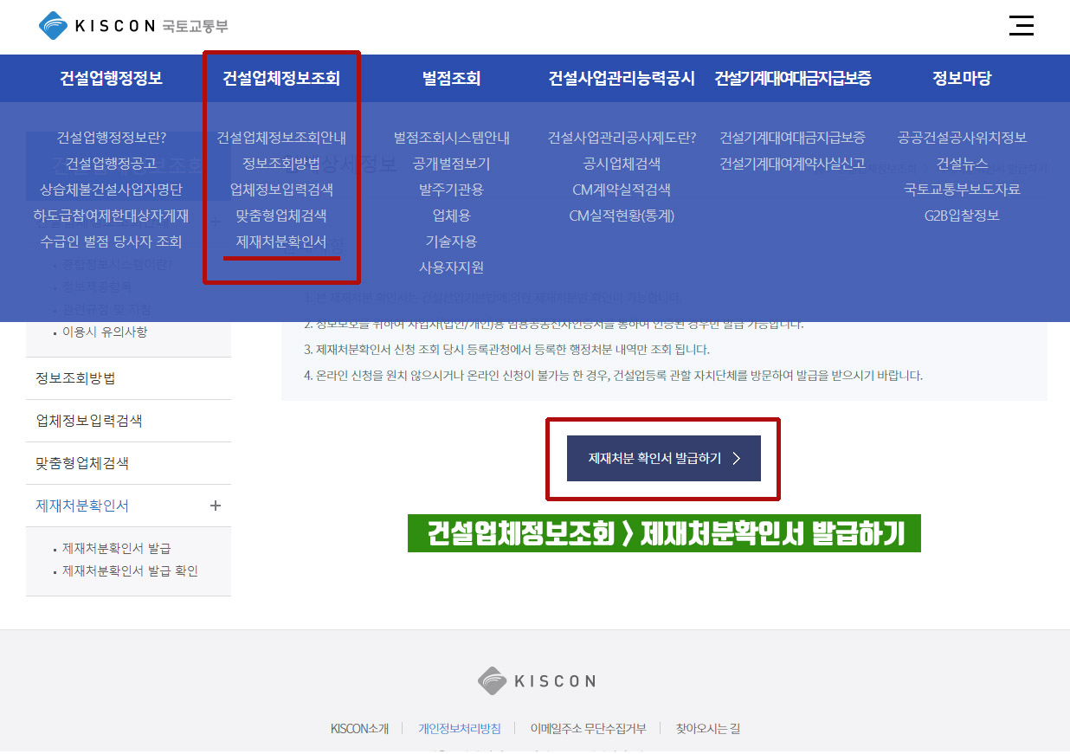Open 벌점조회 top menu
Viewport: 1070px width, 754px height.
pos(451,79)
